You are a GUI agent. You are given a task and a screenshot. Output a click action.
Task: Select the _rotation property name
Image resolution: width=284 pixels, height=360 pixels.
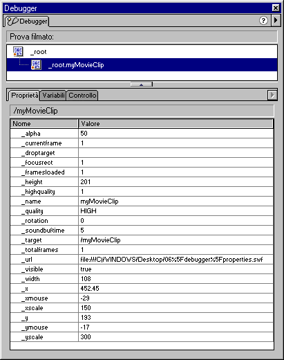click(35, 221)
